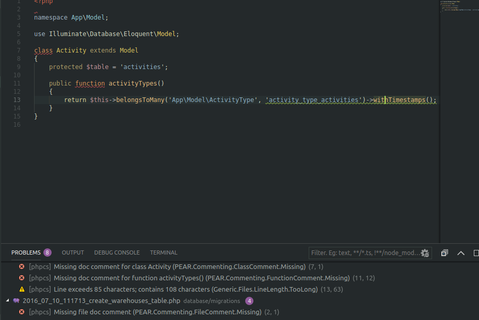
Task: Click the problem count badge beside database/migrations
Action: point(249,300)
